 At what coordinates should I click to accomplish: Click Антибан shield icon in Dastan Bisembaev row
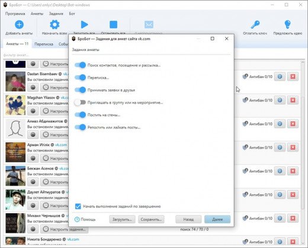[245, 76]
